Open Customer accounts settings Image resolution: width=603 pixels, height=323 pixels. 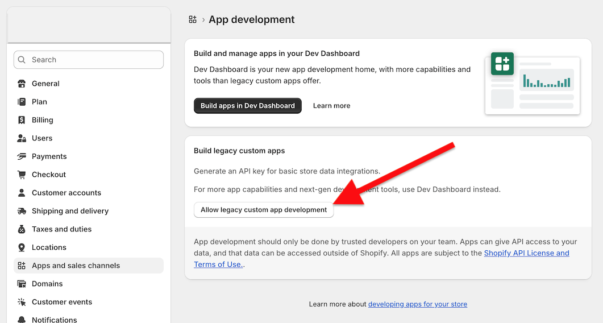pyautogui.click(x=66, y=193)
